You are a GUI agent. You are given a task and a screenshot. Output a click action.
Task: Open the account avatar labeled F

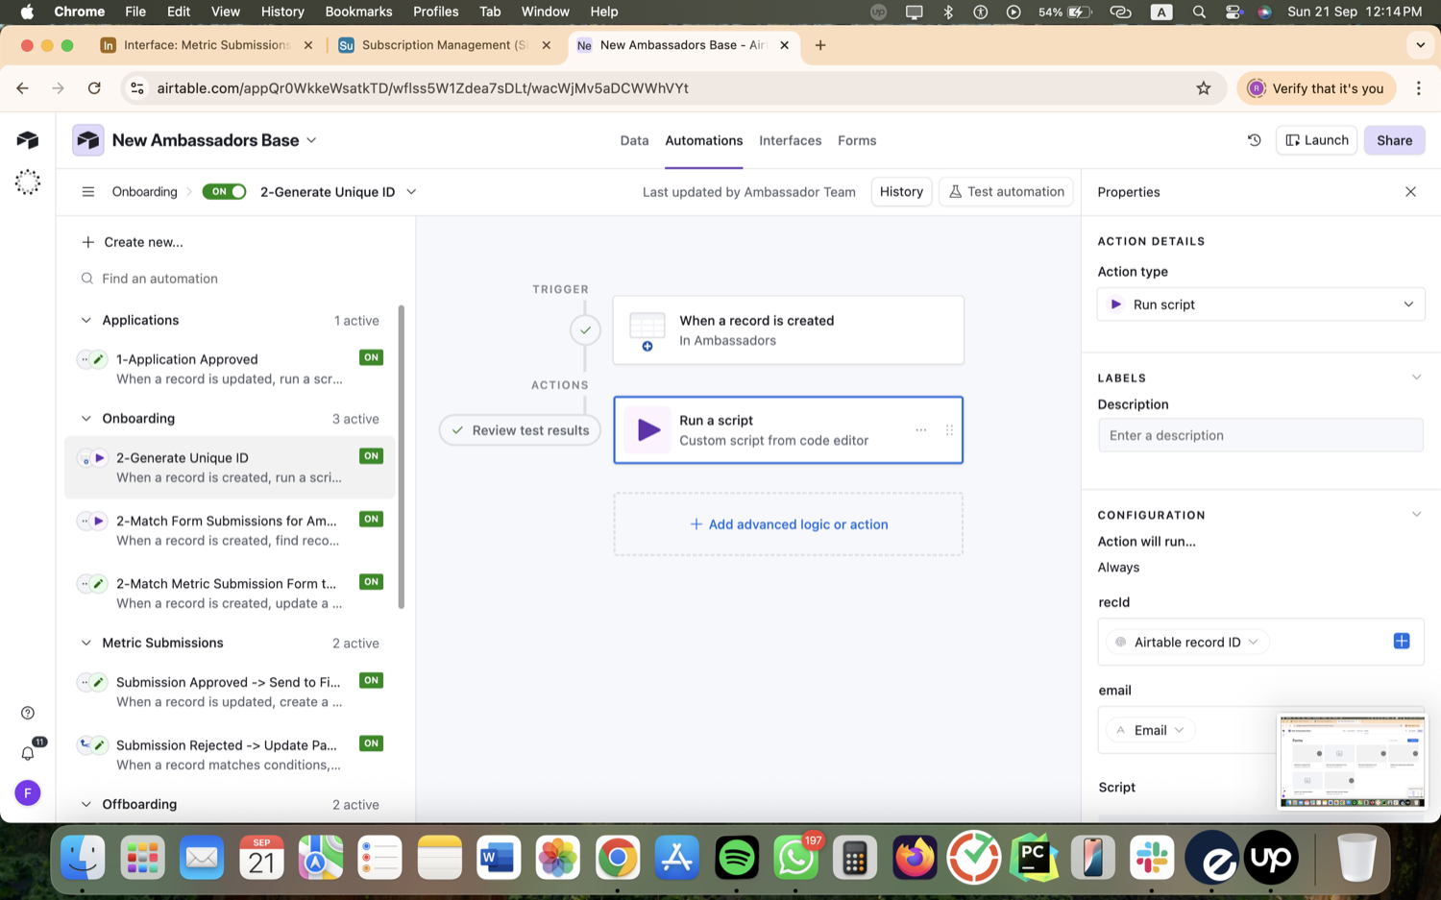click(x=28, y=793)
